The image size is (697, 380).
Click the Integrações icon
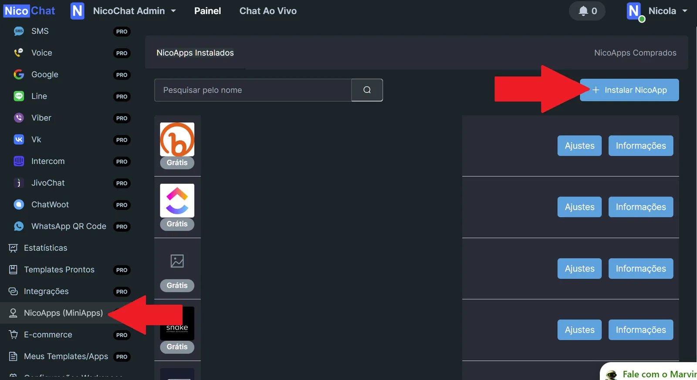pos(13,292)
